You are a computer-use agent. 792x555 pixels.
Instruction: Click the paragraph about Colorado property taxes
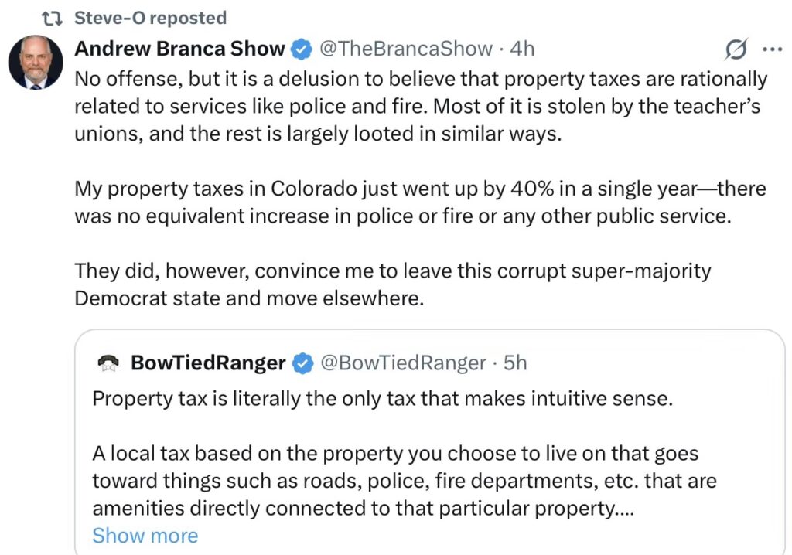click(421, 201)
